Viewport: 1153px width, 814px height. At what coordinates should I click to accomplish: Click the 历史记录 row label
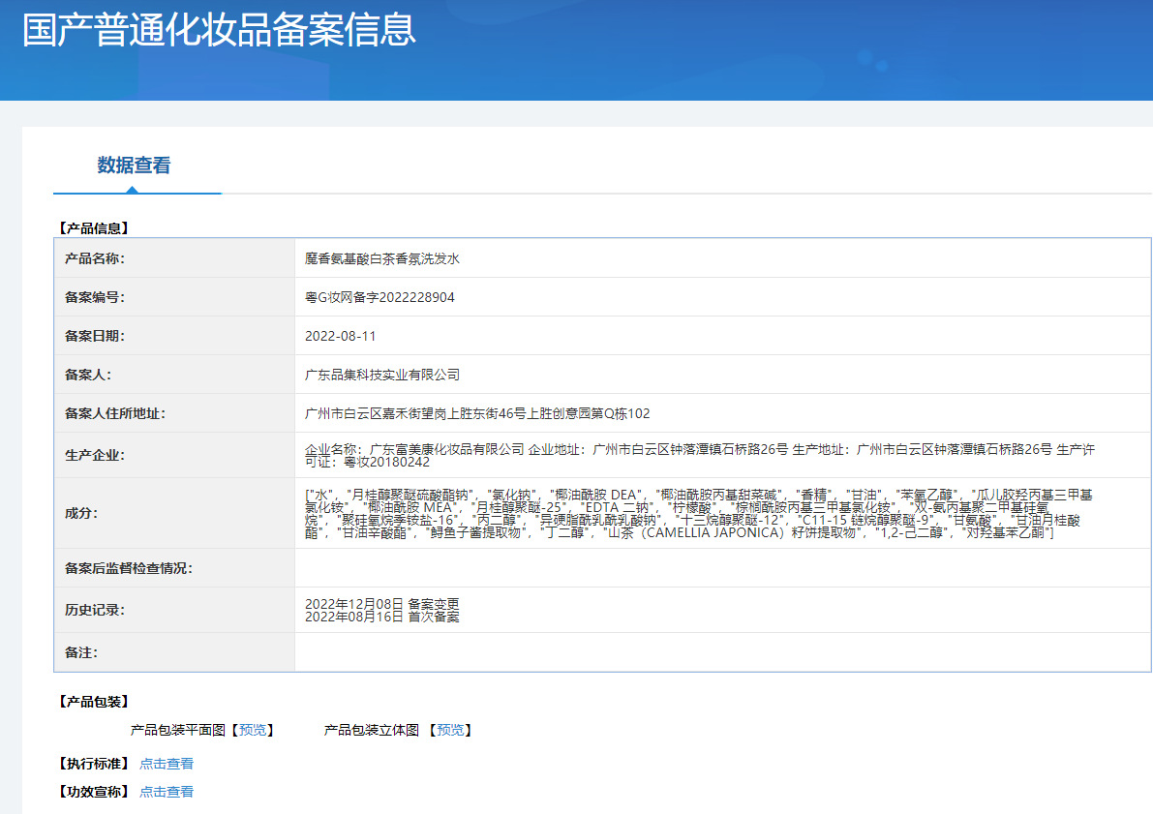click(x=95, y=610)
